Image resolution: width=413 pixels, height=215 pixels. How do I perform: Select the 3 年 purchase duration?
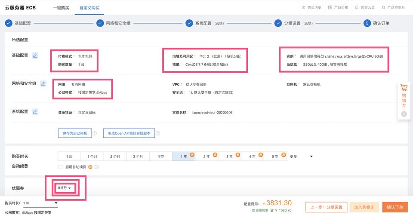[x=229, y=157]
